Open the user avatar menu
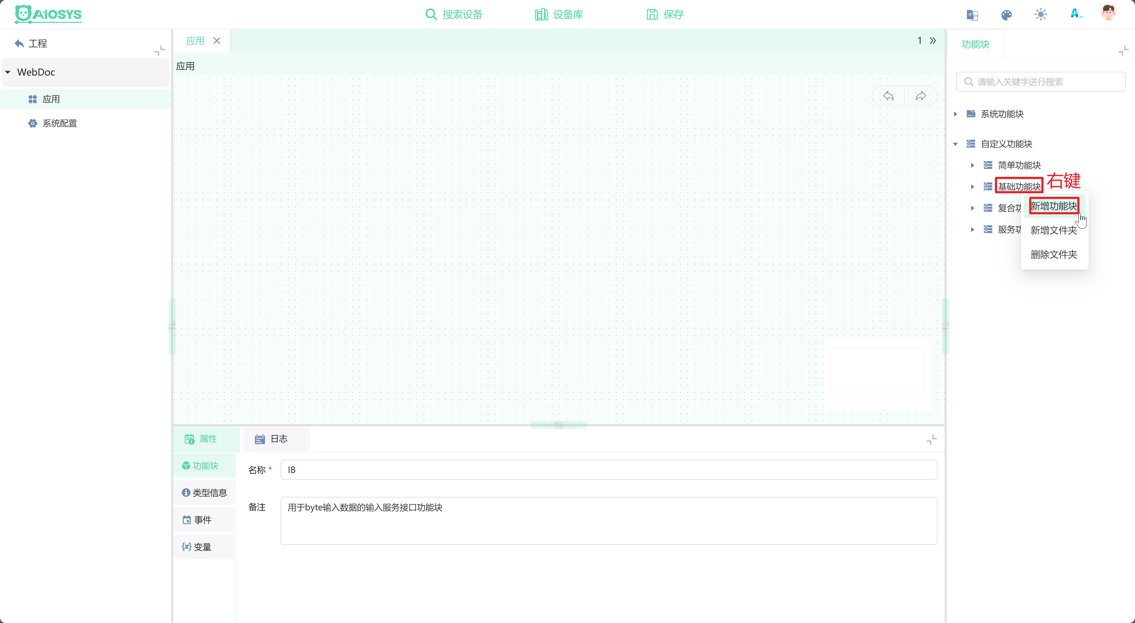 [1109, 13]
